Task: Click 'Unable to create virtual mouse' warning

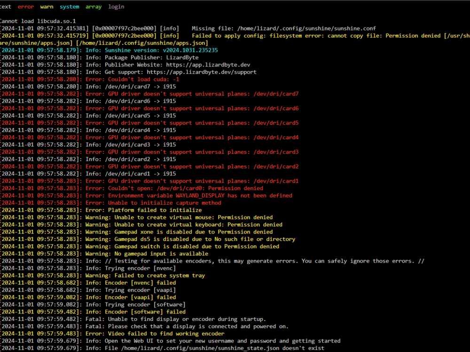Action: pyautogui.click(x=136, y=217)
